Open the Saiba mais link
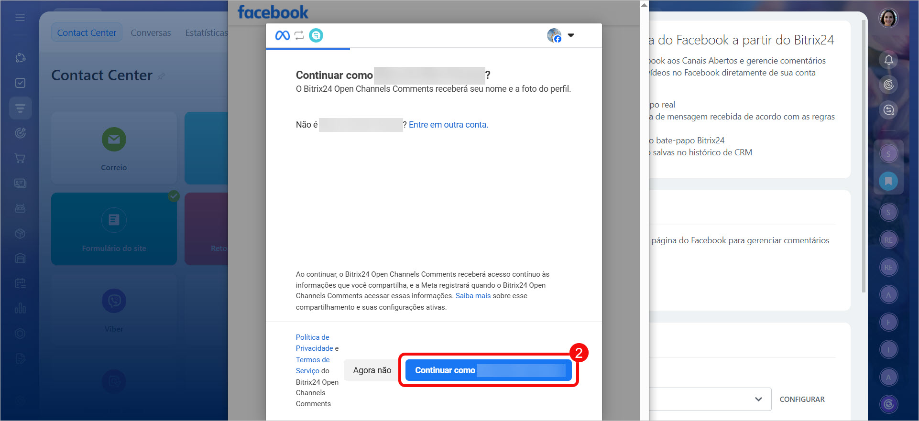 (x=473, y=296)
